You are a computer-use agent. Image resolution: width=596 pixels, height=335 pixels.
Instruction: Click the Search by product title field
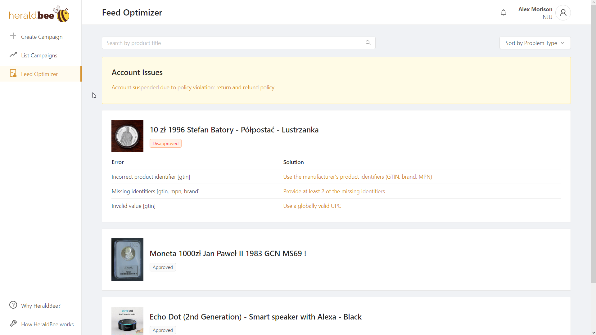(x=233, y=43)
